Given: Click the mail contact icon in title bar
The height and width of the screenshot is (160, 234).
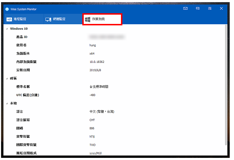Looking at the screenshot, I should click(185, 9).
